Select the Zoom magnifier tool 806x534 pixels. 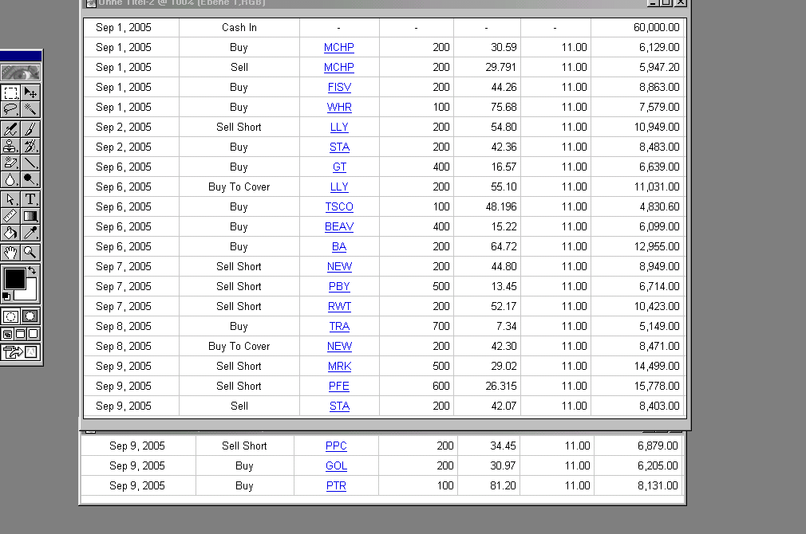tap(30, 253)
